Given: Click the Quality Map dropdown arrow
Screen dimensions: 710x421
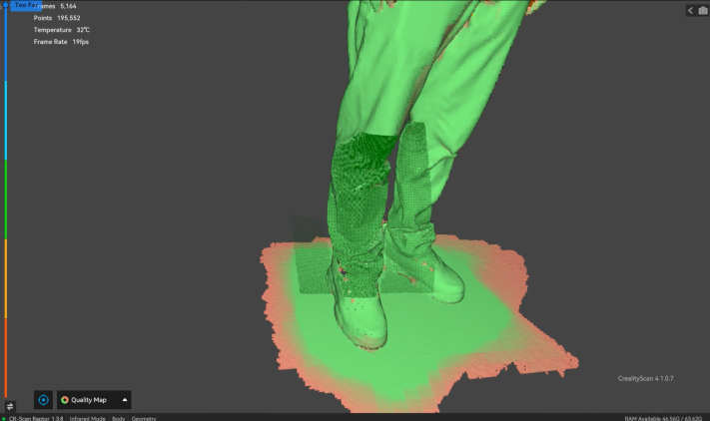Looking at the screenshot, I should [x=125, y=400].
